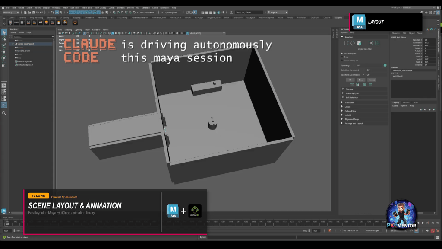Activate the Lasso select tool
This screenshot has width=442, height=249.
[4, 38]
